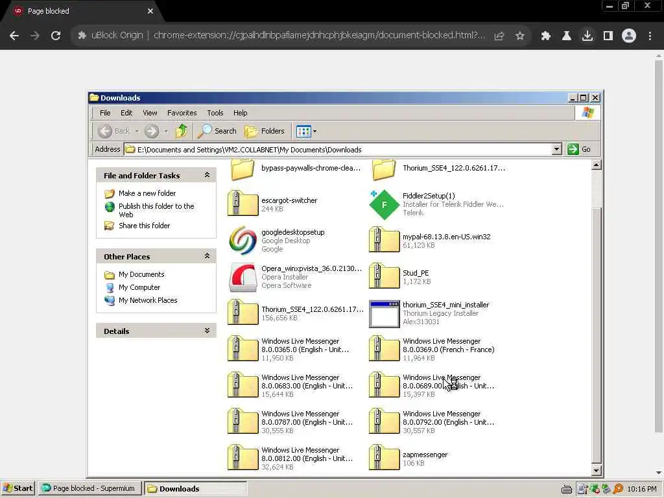Image resolution: width=664 pixels, height=498 pixels.
Task: Bookmark this page with the star icon
Action: 520,36
